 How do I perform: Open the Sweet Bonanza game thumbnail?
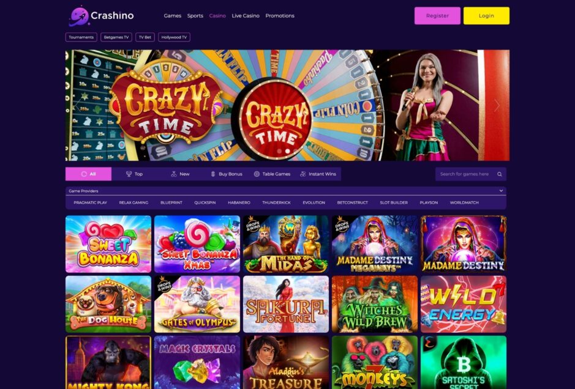[108, 244]
